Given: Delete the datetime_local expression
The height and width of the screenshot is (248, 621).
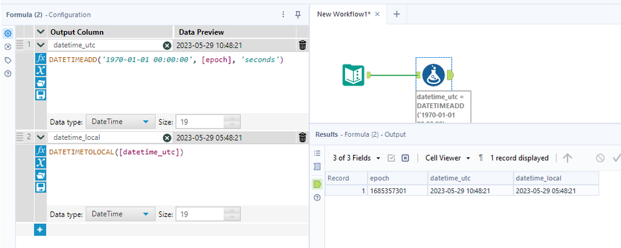Looking at the screenshot, I should click(303, 137).
